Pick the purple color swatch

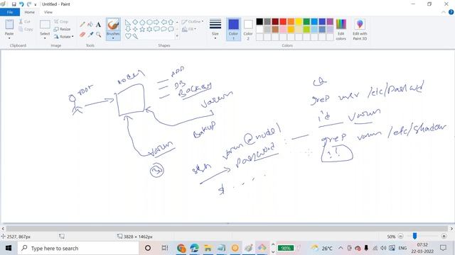330,22
